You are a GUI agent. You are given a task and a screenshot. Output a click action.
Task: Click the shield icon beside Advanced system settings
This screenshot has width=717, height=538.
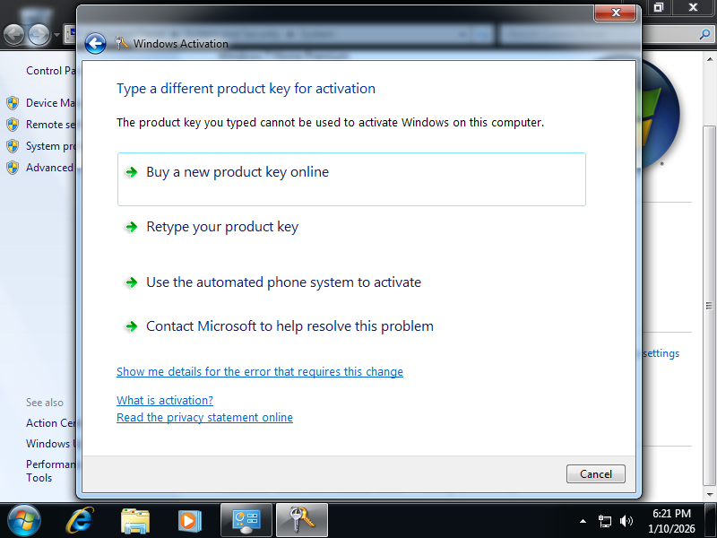pyautogui.click(x=13, y=168)
